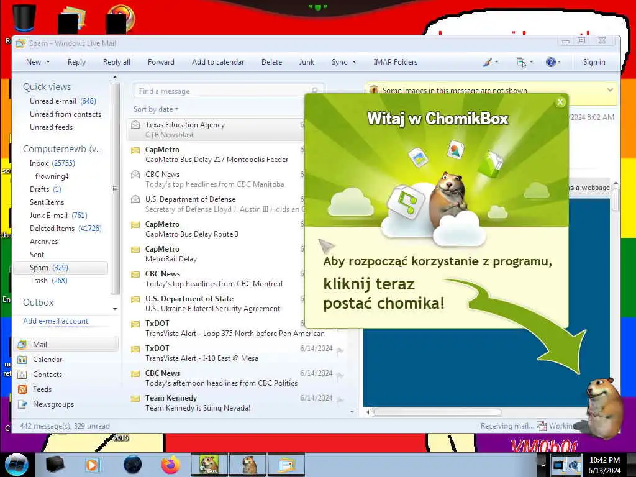Close the ChomikBox welcome popup
636x477 pixels.
(x=560, y=102)
